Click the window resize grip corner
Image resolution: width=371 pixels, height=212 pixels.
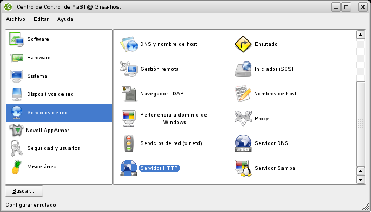click(x=365, y=206)
